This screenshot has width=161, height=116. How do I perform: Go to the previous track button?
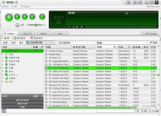(x=25, y=17)
